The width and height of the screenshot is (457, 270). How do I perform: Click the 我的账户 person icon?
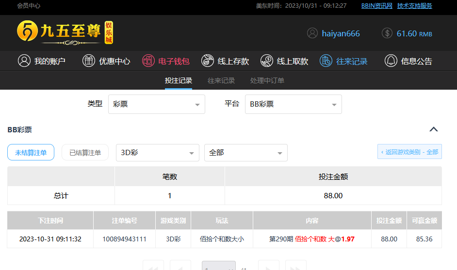[24, 61]
